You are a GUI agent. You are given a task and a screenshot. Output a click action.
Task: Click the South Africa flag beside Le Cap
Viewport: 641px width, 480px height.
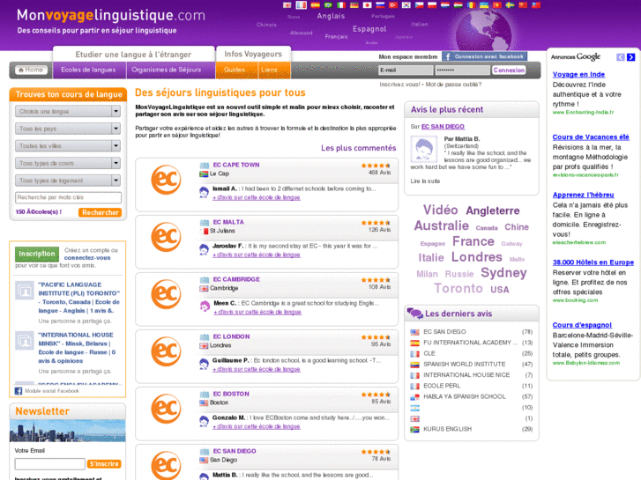pos(204,174)
